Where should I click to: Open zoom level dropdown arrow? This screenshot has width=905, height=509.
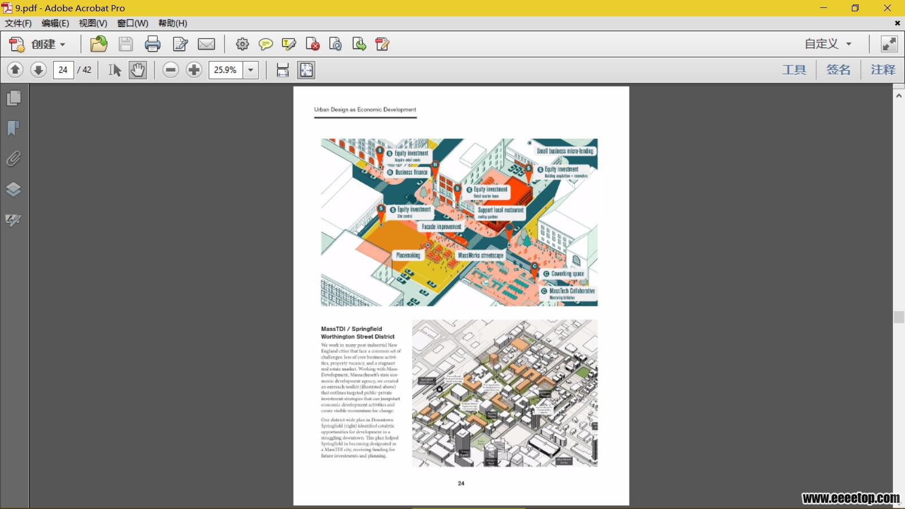pyautogui.click(x=251, y=70)
